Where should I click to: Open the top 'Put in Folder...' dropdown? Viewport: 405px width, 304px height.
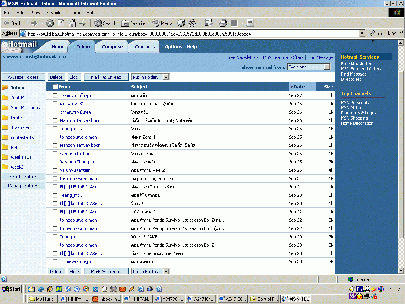click(x=166, y=77)
